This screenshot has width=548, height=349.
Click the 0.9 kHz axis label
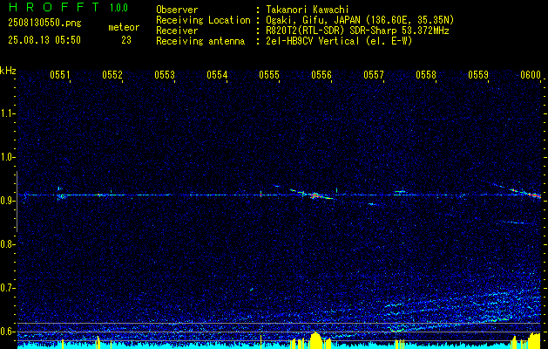(x=8, y=201)
